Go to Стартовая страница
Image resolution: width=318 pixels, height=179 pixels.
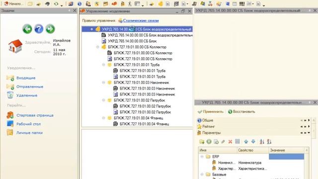35,115
